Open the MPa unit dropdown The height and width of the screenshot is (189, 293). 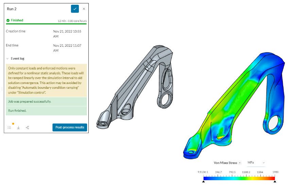pos(256,163)
